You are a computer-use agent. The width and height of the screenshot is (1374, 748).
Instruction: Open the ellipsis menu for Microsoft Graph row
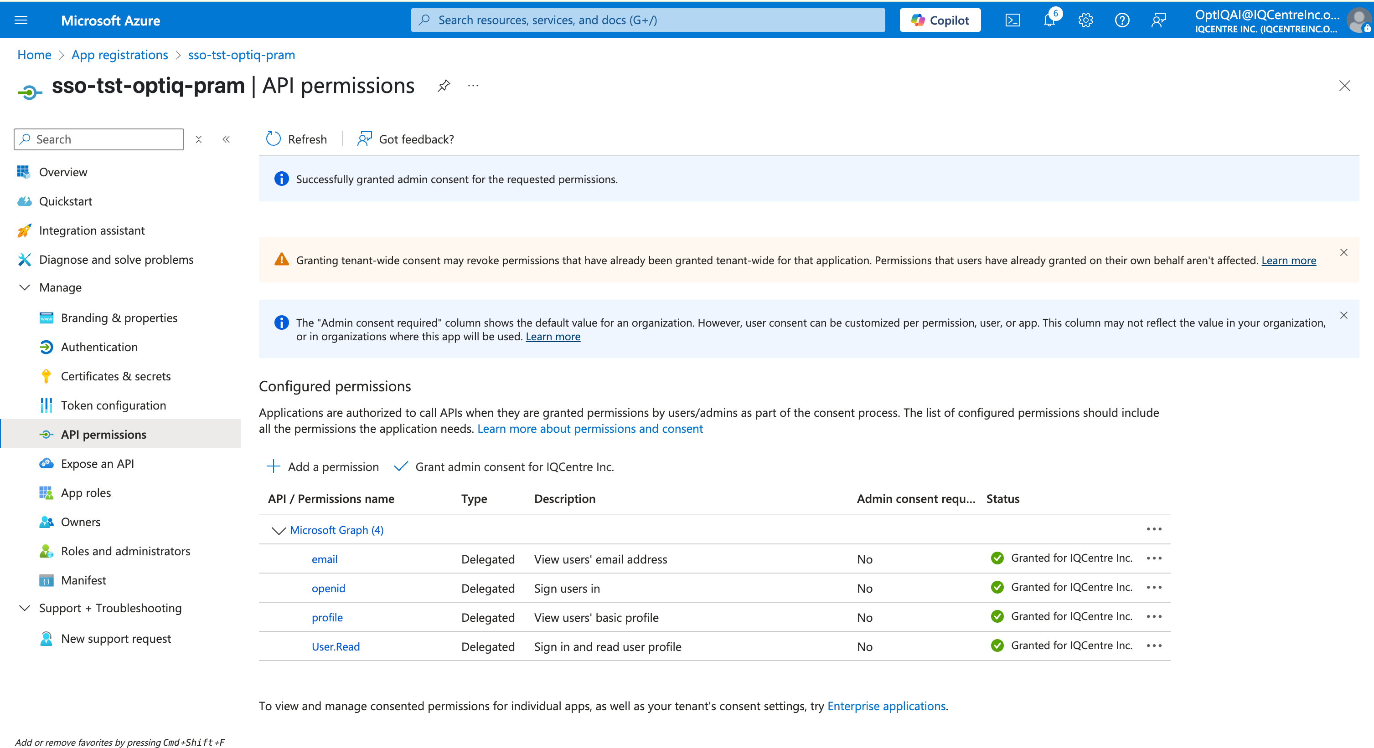1154,529
